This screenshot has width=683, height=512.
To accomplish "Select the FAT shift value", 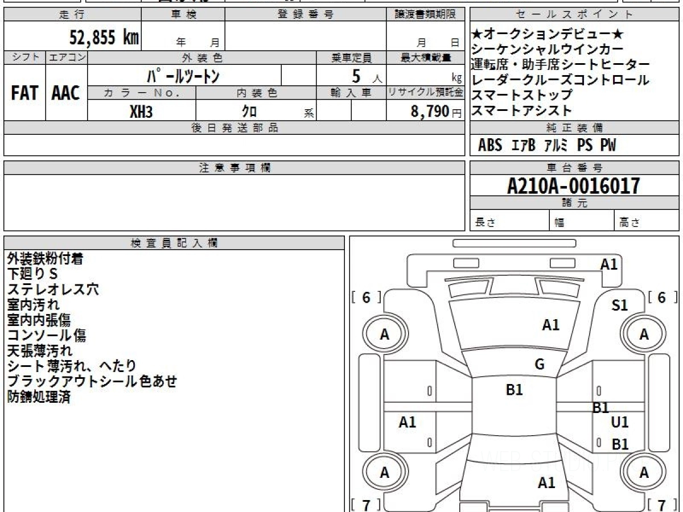I will (24, 93).
